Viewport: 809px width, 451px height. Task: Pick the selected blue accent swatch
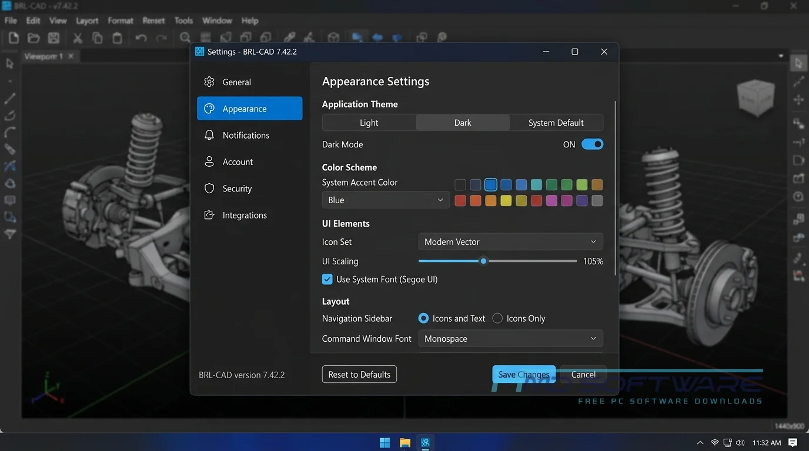(x=491, y=185)
